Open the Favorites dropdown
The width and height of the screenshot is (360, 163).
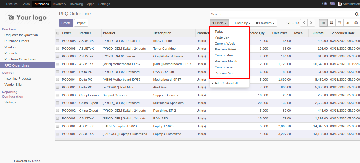[265, 23]
